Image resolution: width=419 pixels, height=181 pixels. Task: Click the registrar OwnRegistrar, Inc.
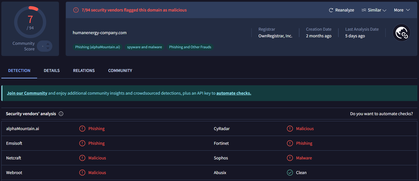coord(275,36)
